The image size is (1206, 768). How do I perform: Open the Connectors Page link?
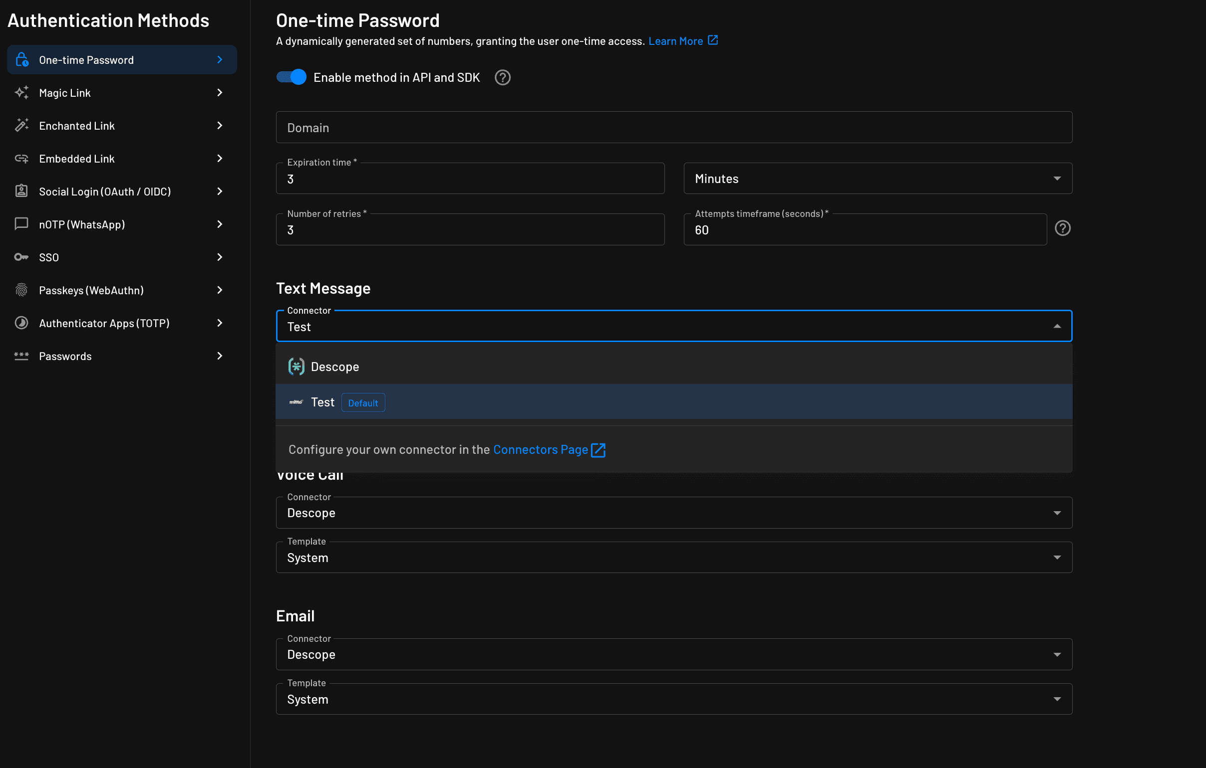(x=541, y=449)
